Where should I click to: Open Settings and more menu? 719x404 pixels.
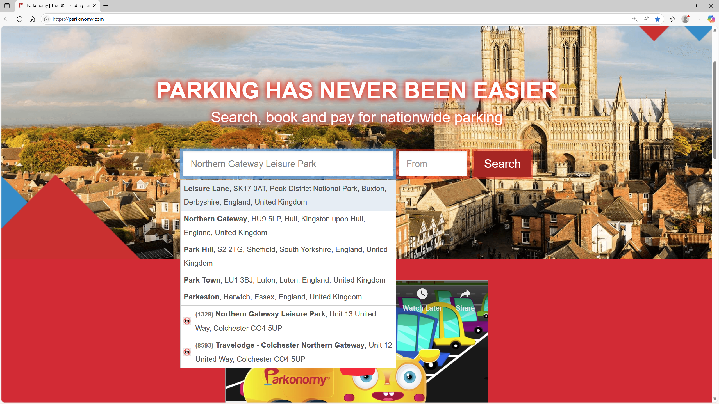[698, 19]
